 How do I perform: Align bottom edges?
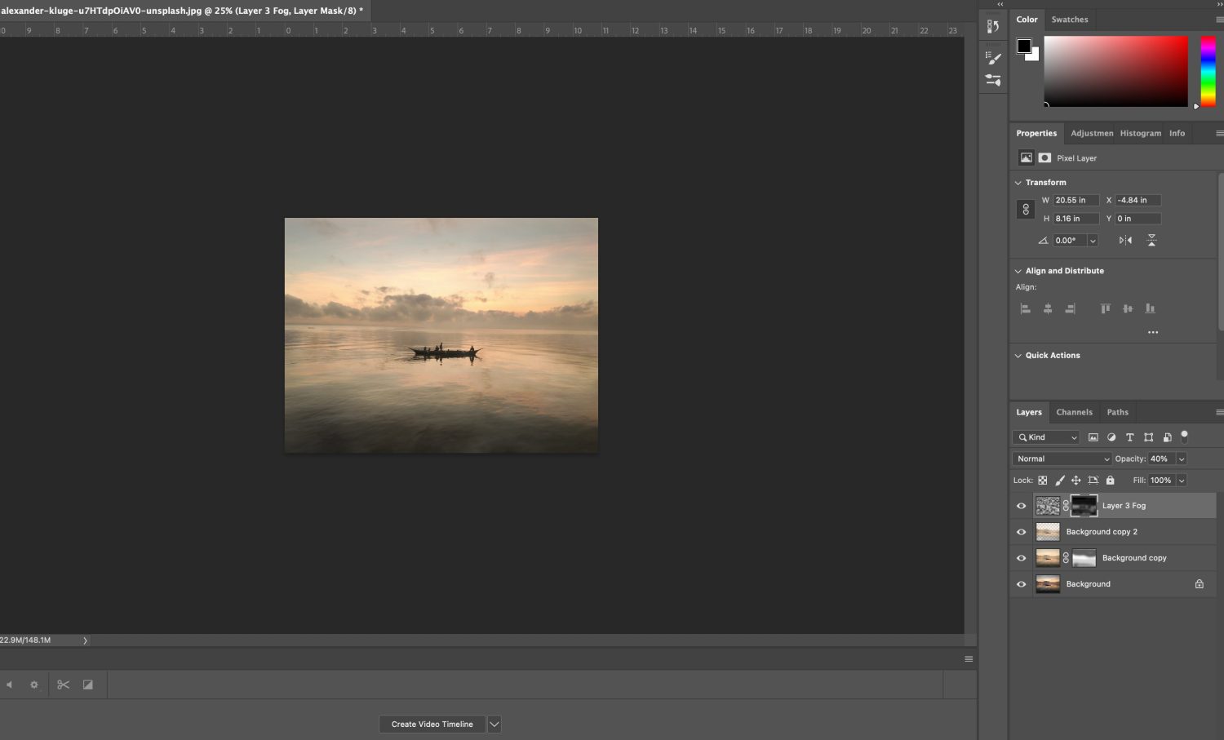coord(1150,308)
